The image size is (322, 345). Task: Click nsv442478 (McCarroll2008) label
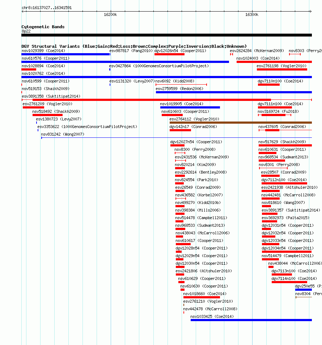pos(210,309)
